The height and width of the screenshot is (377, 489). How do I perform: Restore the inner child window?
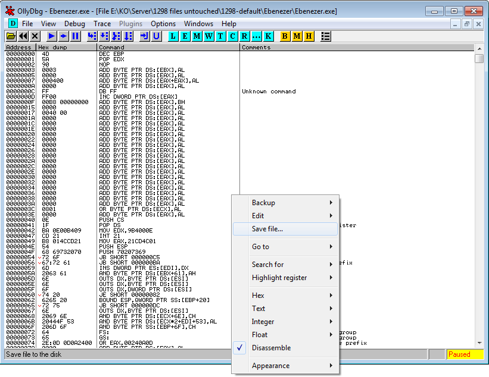coord(466,24)
